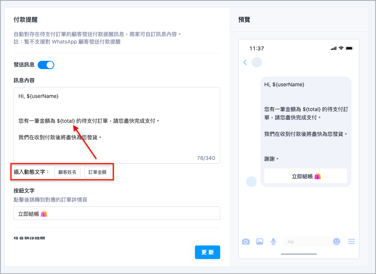This screenshot has height=274, width=376.
Task: Tap the hamburger menu icon in preview
Action: point(352,241)
